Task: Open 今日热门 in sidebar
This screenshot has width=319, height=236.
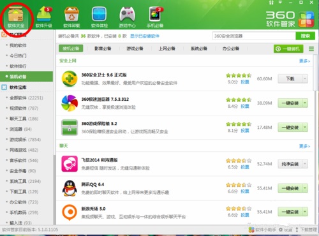Action: tap(18, 55)
